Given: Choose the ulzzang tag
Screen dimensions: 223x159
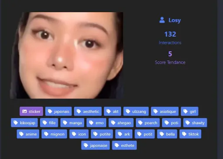Looking at the screenshot, I should pyautogui.click(x=136, y=112).
